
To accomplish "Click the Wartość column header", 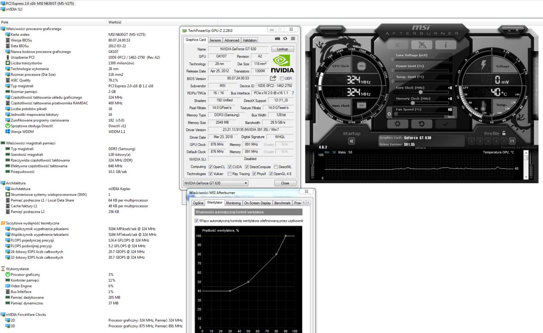I will (x=115, y=22).
